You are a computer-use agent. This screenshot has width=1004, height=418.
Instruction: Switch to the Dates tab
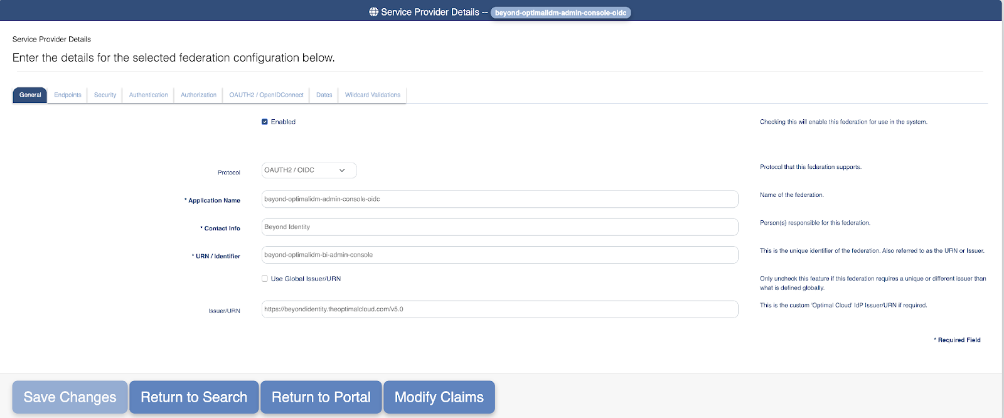pos(324,95)
